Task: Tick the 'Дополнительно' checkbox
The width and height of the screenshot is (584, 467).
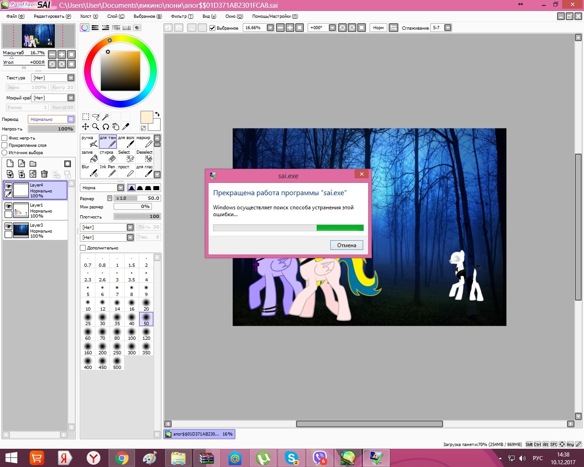Action: [x=83, y=248]
